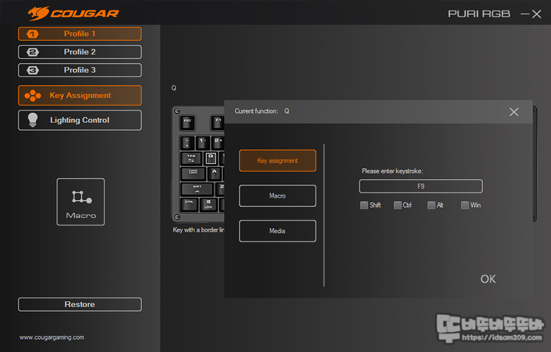Confirm with the OK button
This screenshot has height=352, width=551.
488,279
